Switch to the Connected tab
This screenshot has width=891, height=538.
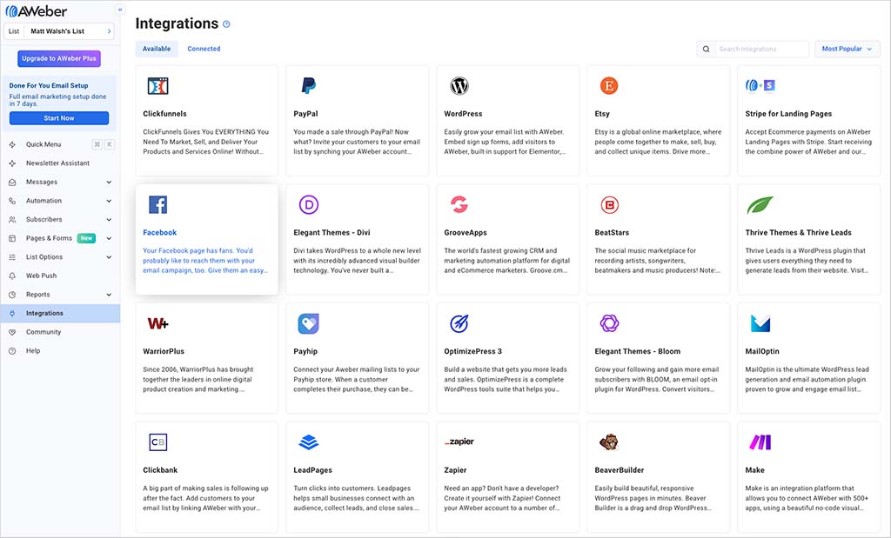pos(204,49)
